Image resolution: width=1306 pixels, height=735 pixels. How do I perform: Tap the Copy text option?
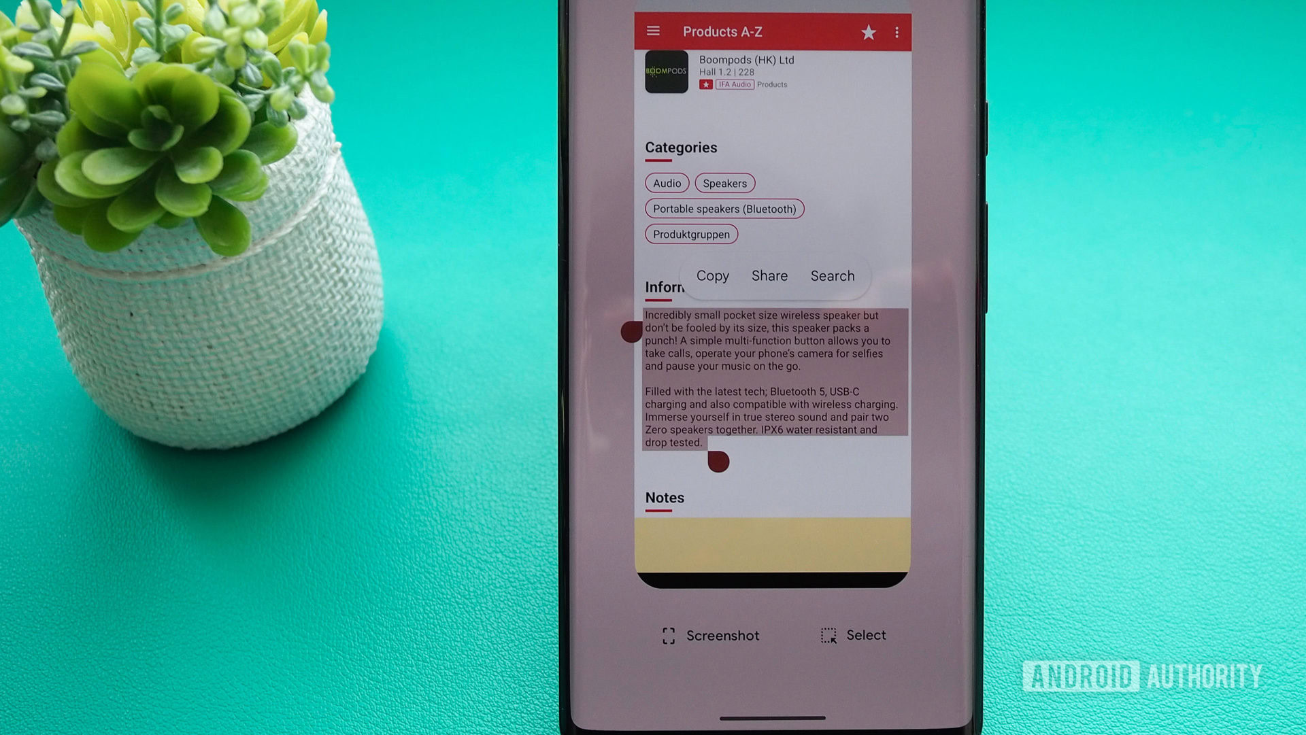(712, 275)
